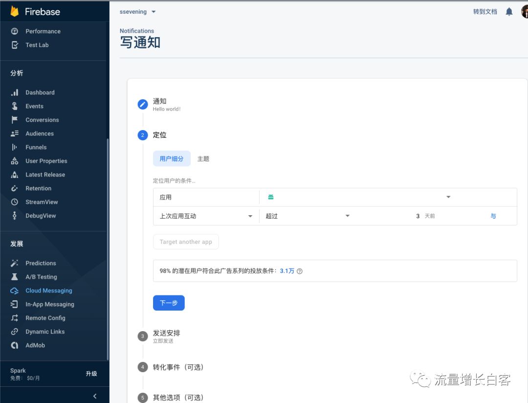
Task: Click the A/B Testing flask icon
Action: 15,277
